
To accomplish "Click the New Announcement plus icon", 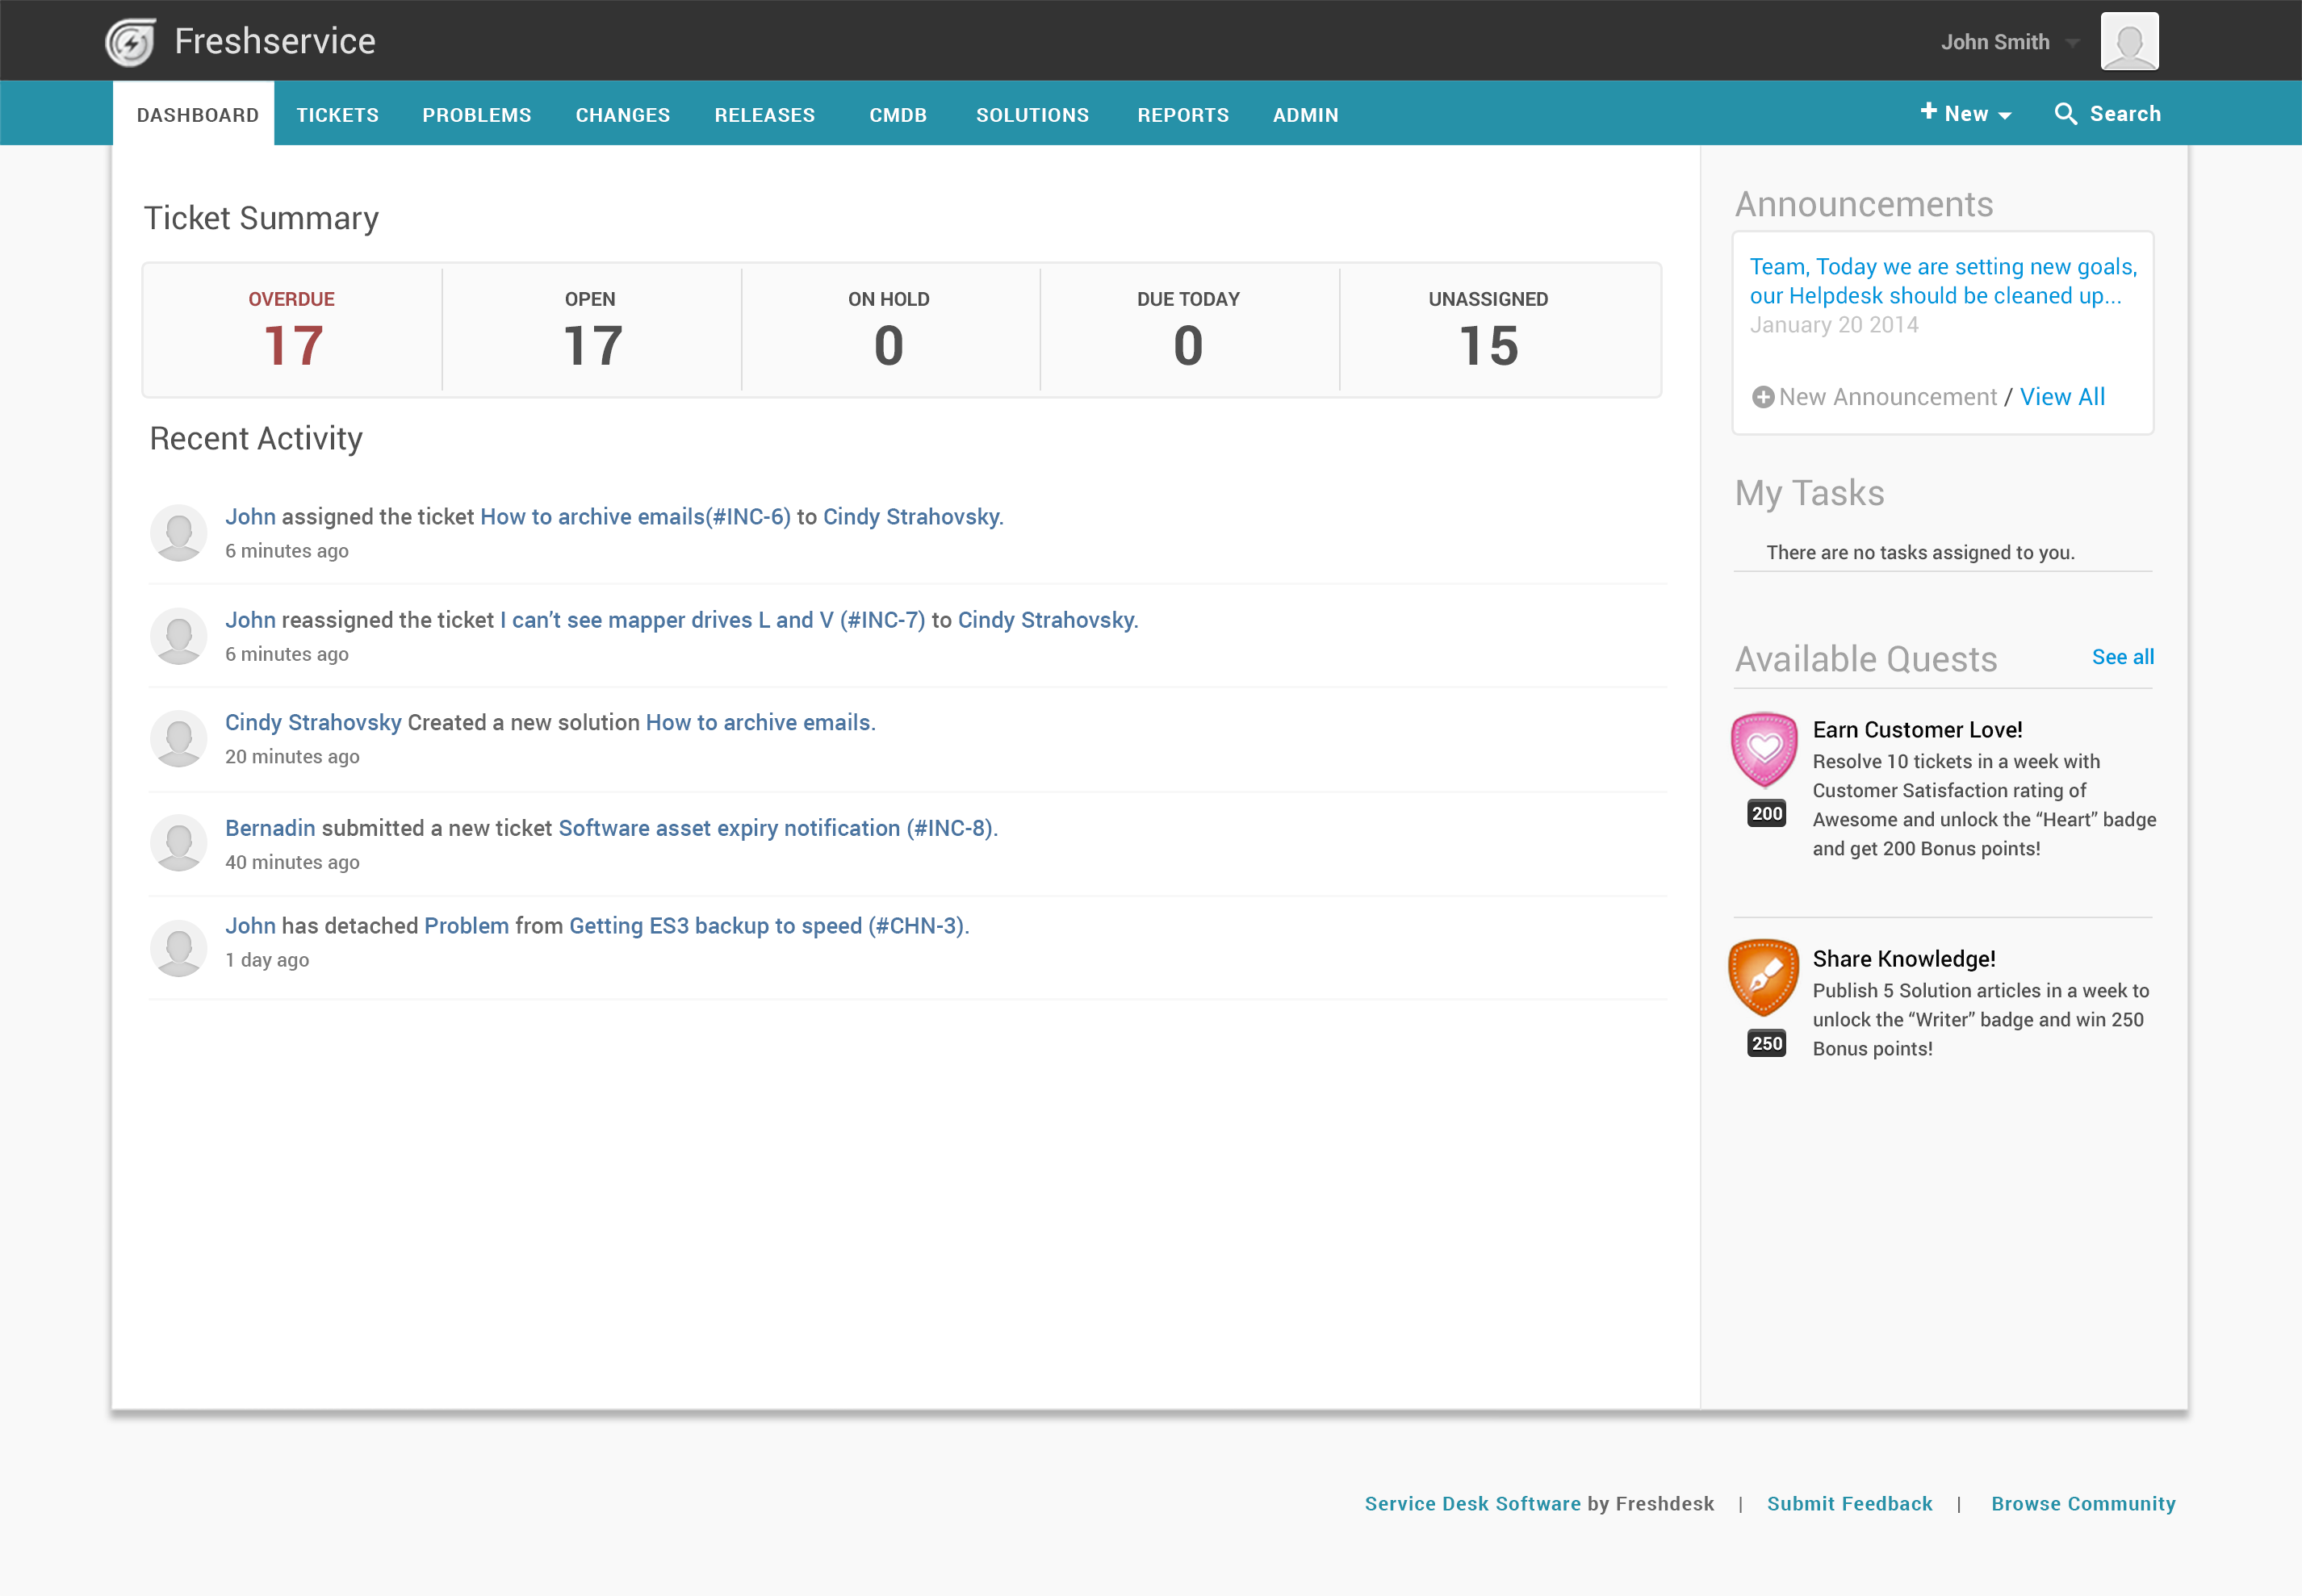I will (1763, 397).
